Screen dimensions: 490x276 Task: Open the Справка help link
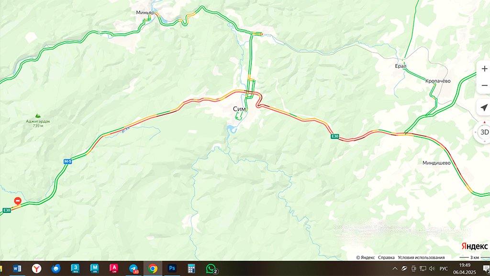point(386,257)
